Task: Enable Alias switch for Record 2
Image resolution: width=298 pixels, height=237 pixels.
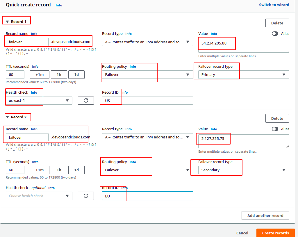Action: 275,129
